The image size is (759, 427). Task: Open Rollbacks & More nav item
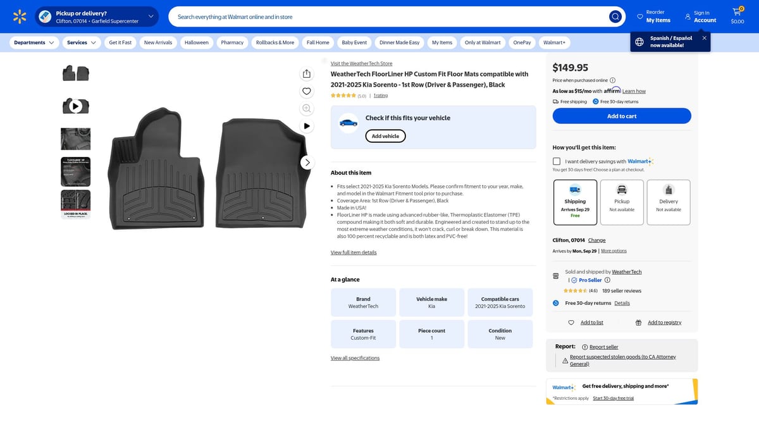click(275, 42)
